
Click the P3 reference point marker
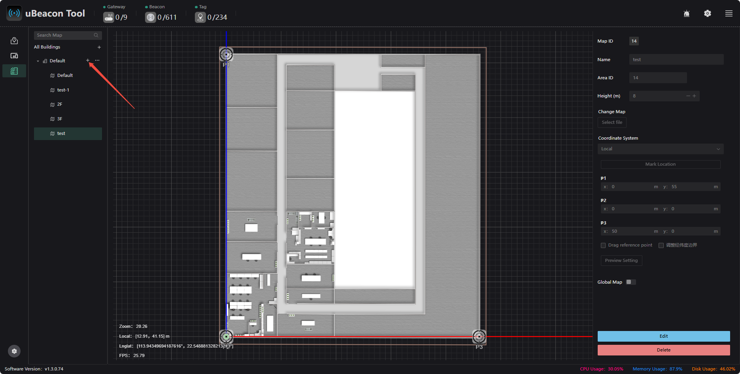(x=479, y=337)
